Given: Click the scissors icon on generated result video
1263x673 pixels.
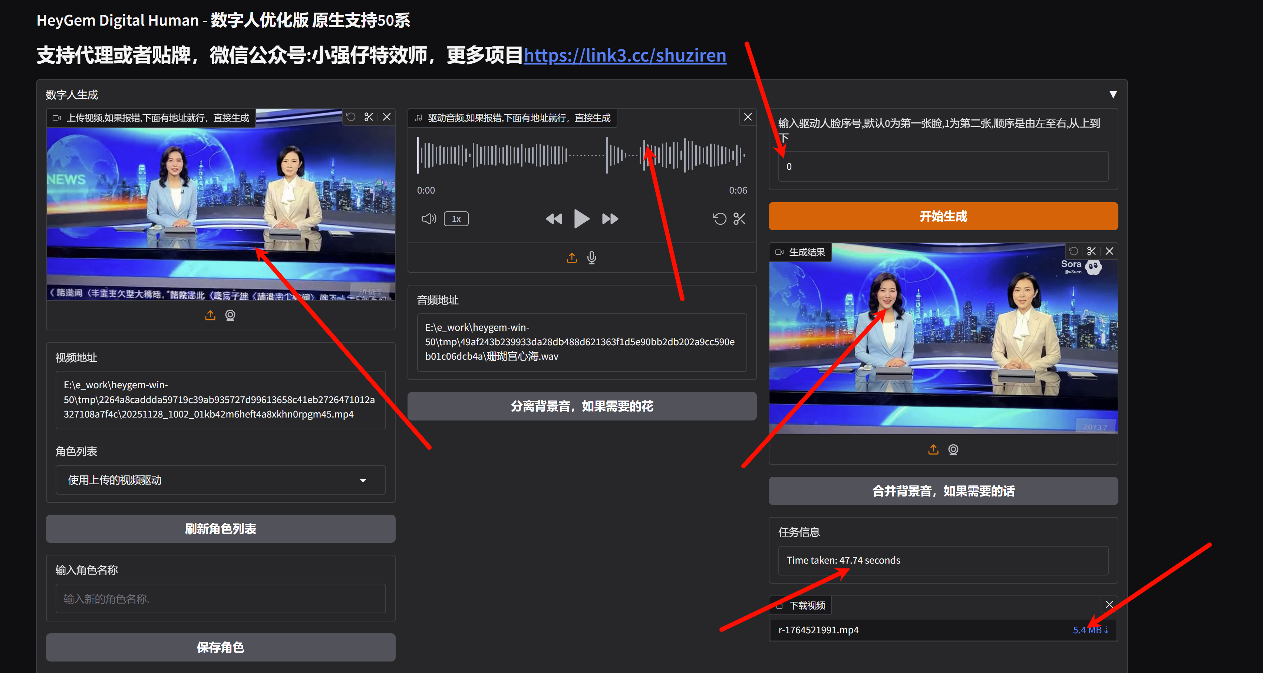Looking at the screenshot, I should click(1091, 251).
